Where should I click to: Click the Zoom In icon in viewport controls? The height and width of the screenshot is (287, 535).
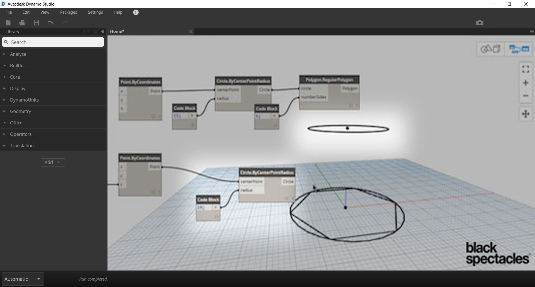click(526, 83)
